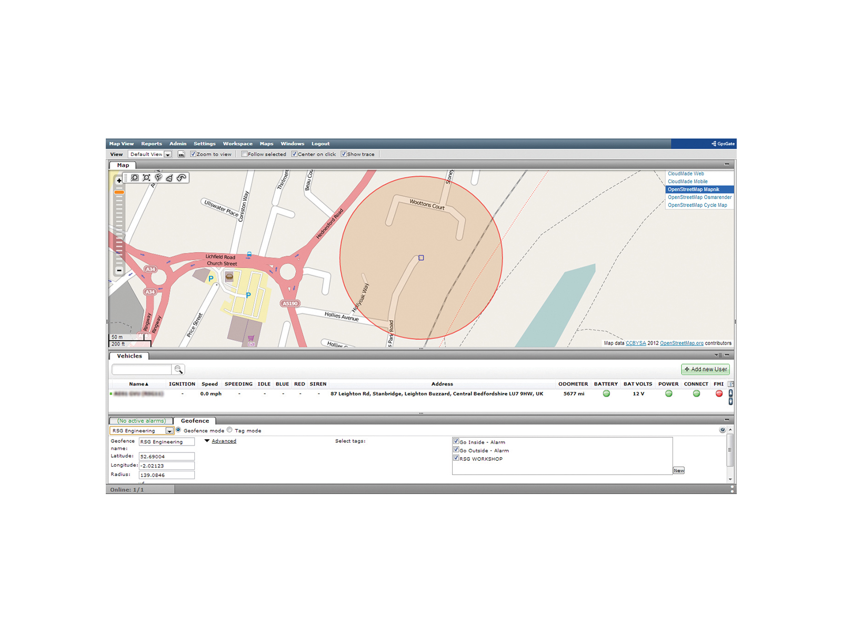842x632 pixels.
Task: Uncheck the Show trace checkbox
Action: (344, 154)
